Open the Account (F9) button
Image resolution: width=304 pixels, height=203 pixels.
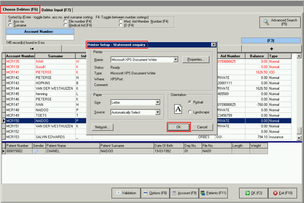184,193
